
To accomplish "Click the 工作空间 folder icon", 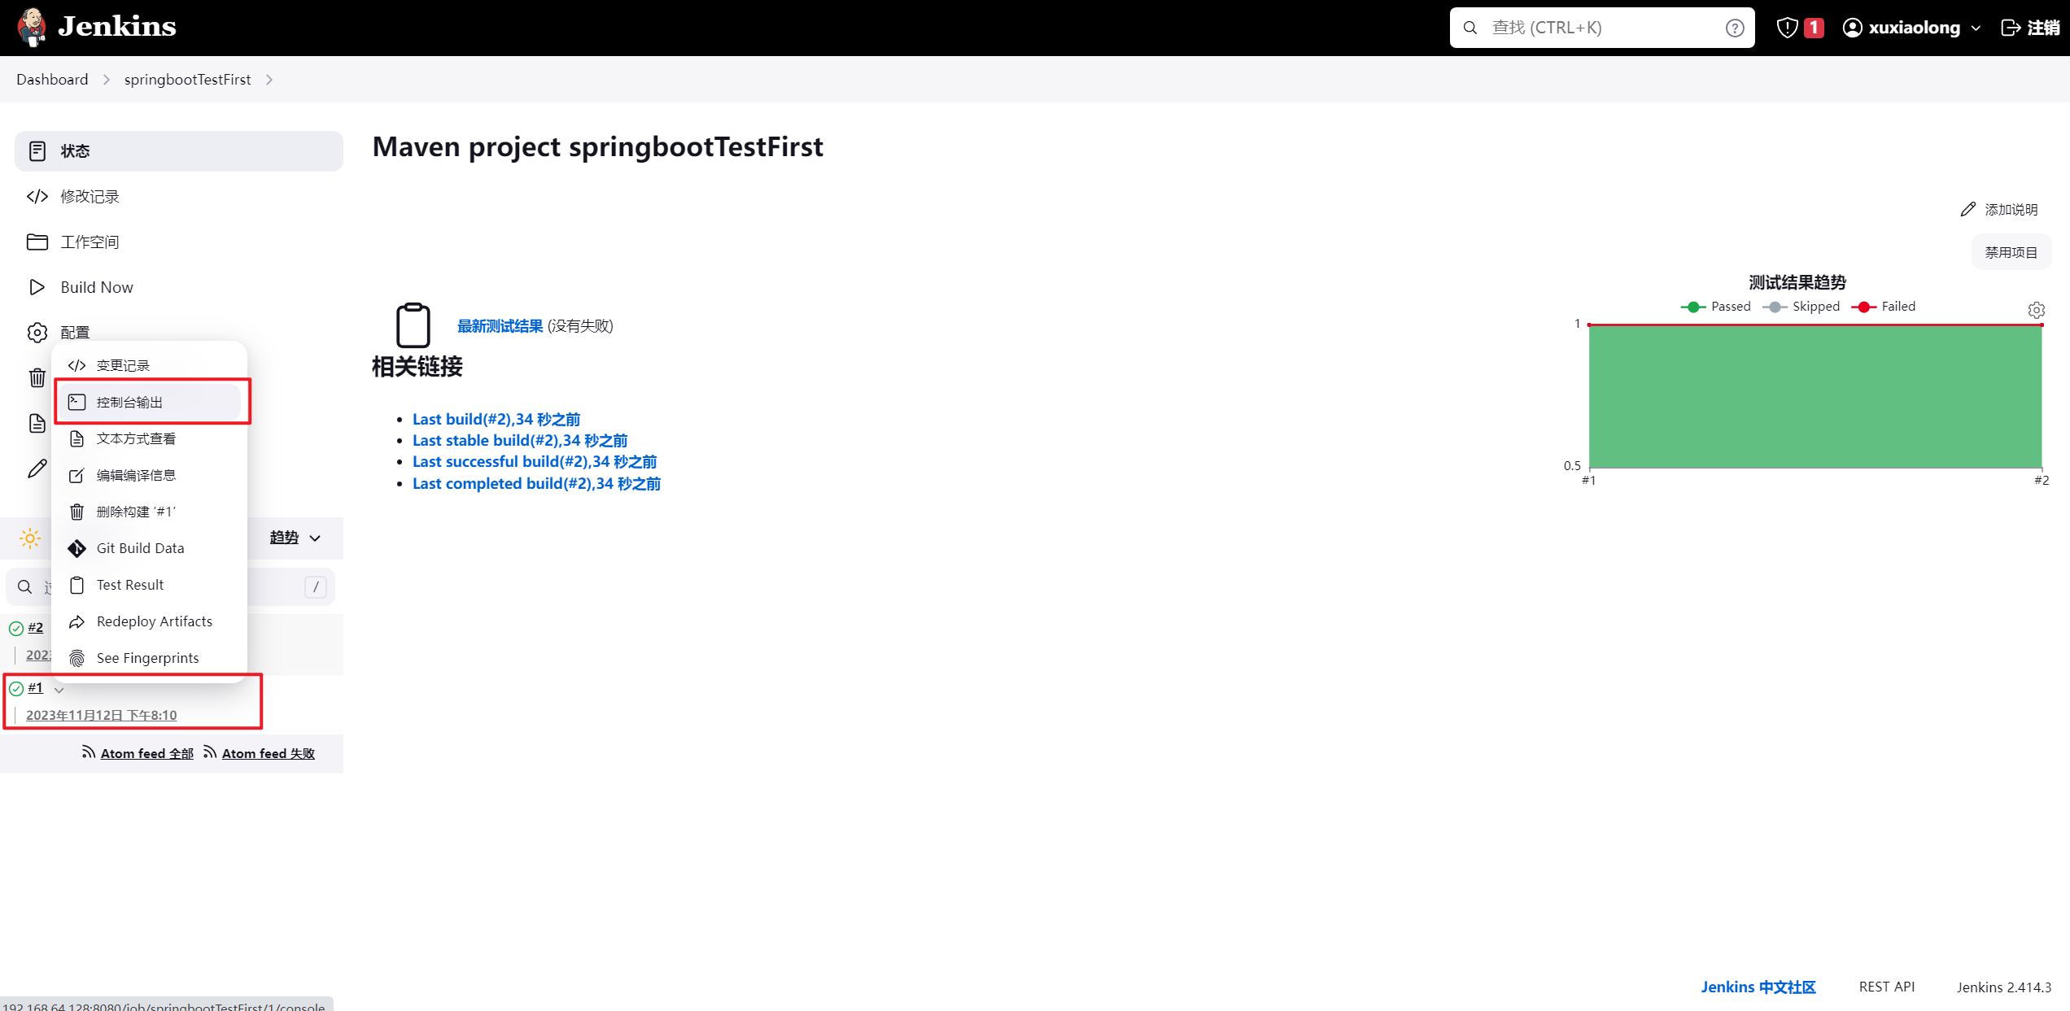I will coord(37,242).
